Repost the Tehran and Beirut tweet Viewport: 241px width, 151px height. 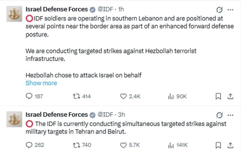76,145
